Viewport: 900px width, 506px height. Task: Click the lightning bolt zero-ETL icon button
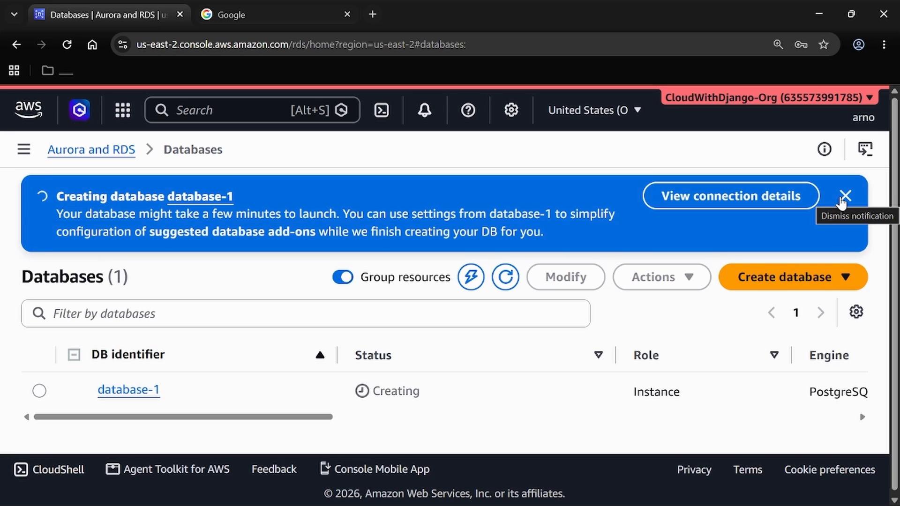tap(471, 277)
